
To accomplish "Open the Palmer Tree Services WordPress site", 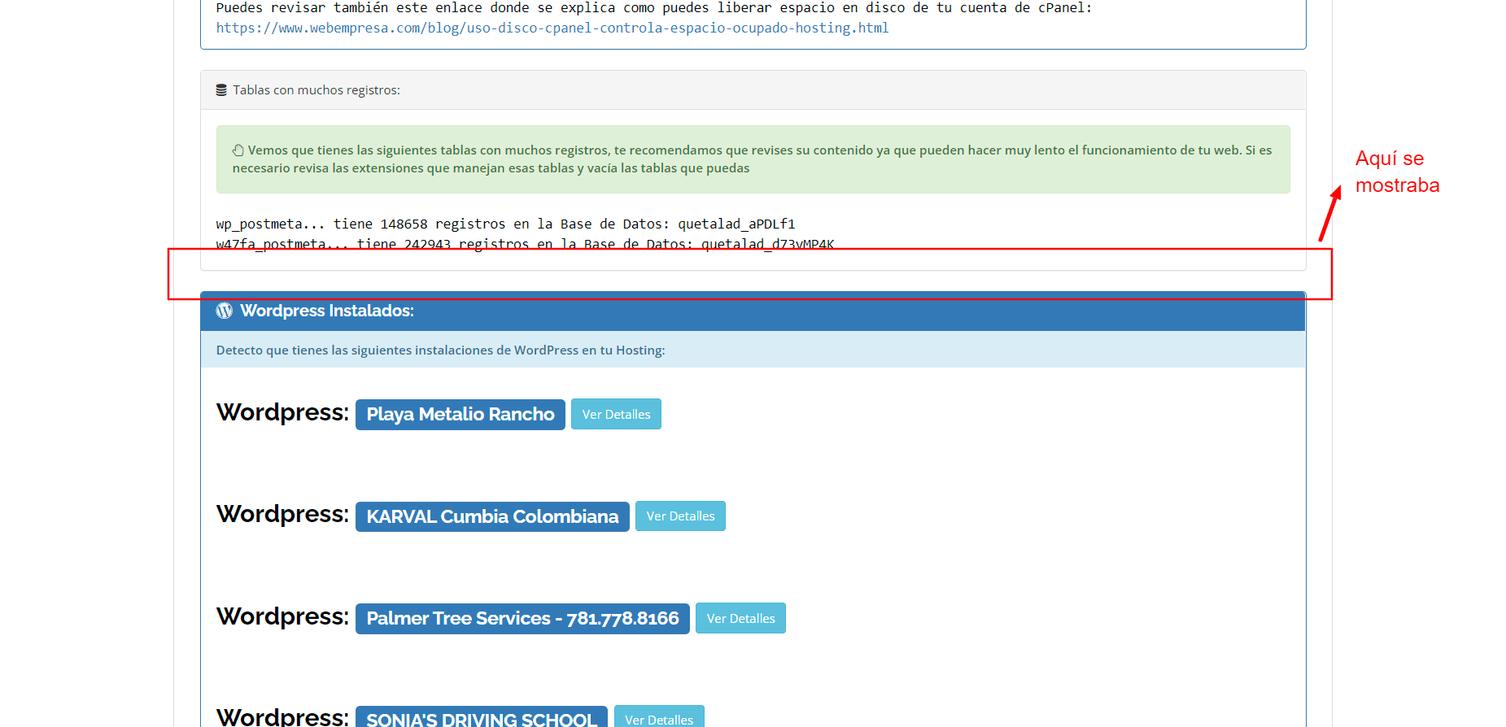I will (x=522, y=619).
